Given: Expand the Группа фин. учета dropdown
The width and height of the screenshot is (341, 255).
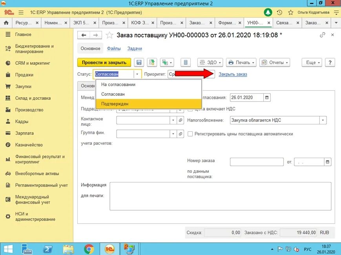Looking at the screenshot, I should (x=173, y=134).
